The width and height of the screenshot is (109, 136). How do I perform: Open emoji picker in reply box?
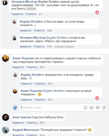[85, 107]
